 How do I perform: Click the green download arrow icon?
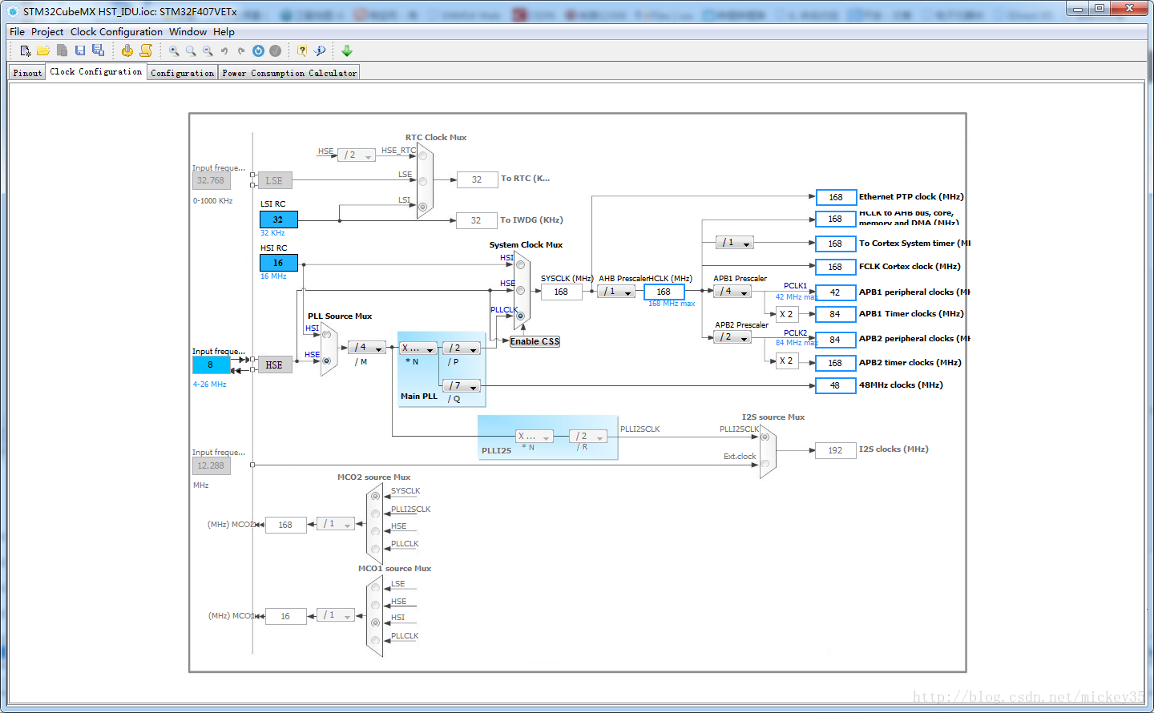click(347, 50)
